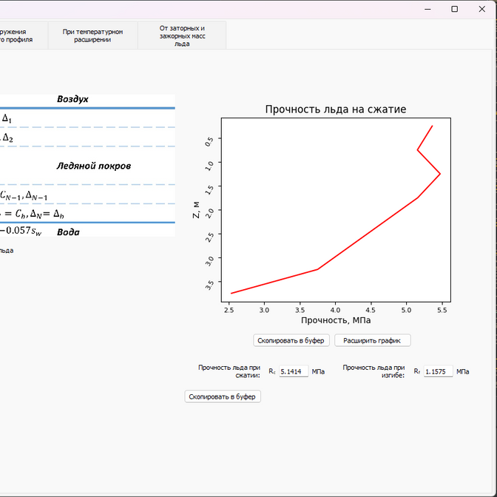This screenshot has width=497, height=497.
Task: Open the 'При температурном расширении' tab
Action: click(x=92, y=35)
